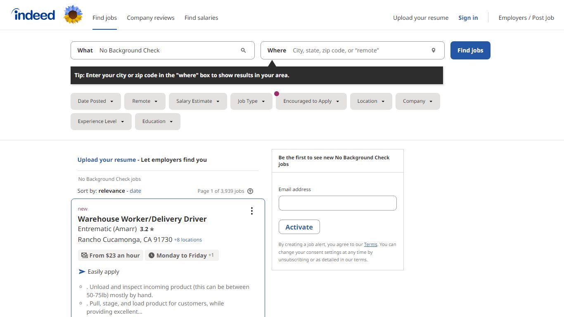Open Employers / Post Job page
Image resolution: width=564 pixels, height=317 pixels.
point(526,18)
